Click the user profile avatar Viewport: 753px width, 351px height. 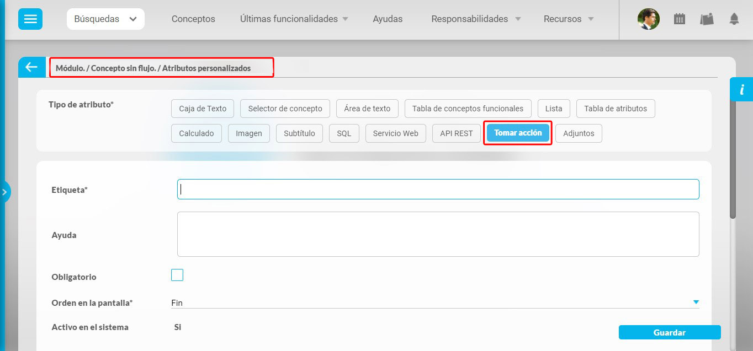pyautogui.click(x=648, y=19)
